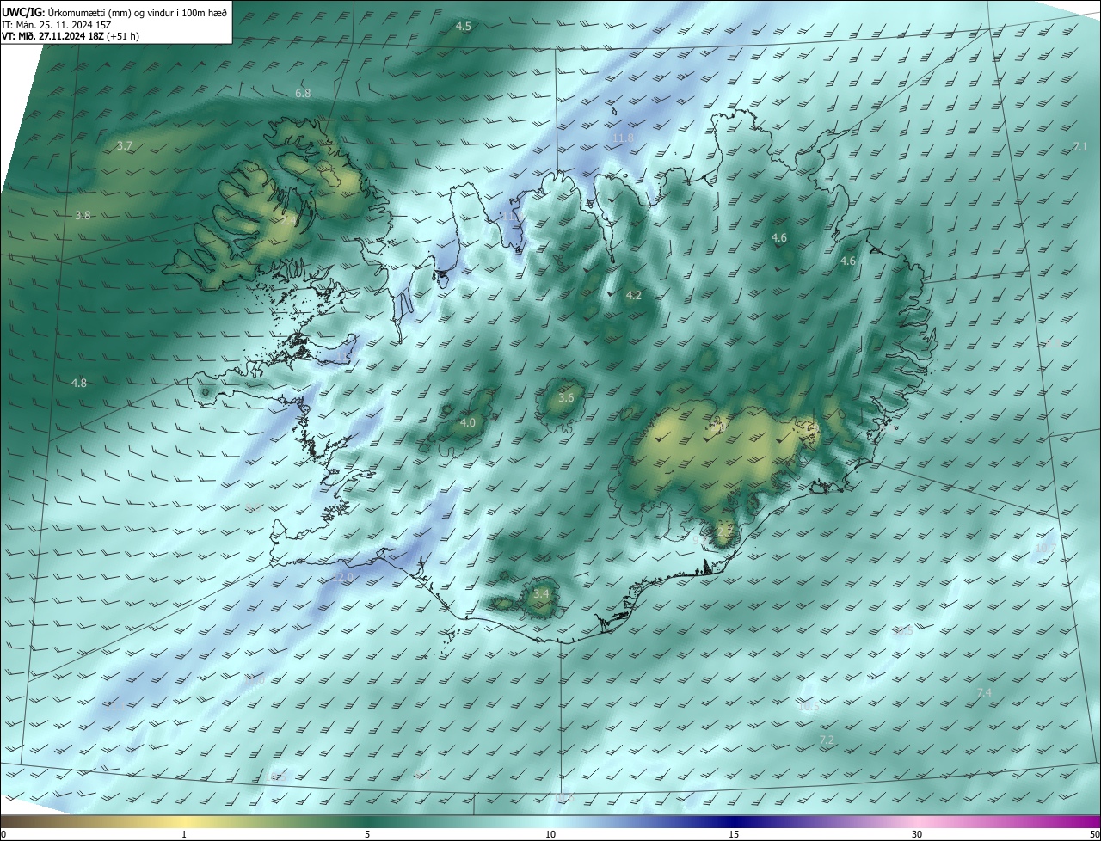1101x841 pixels.
Task: Click the 4.2 value label in north Iceland
Action: (x=634, y=296)
